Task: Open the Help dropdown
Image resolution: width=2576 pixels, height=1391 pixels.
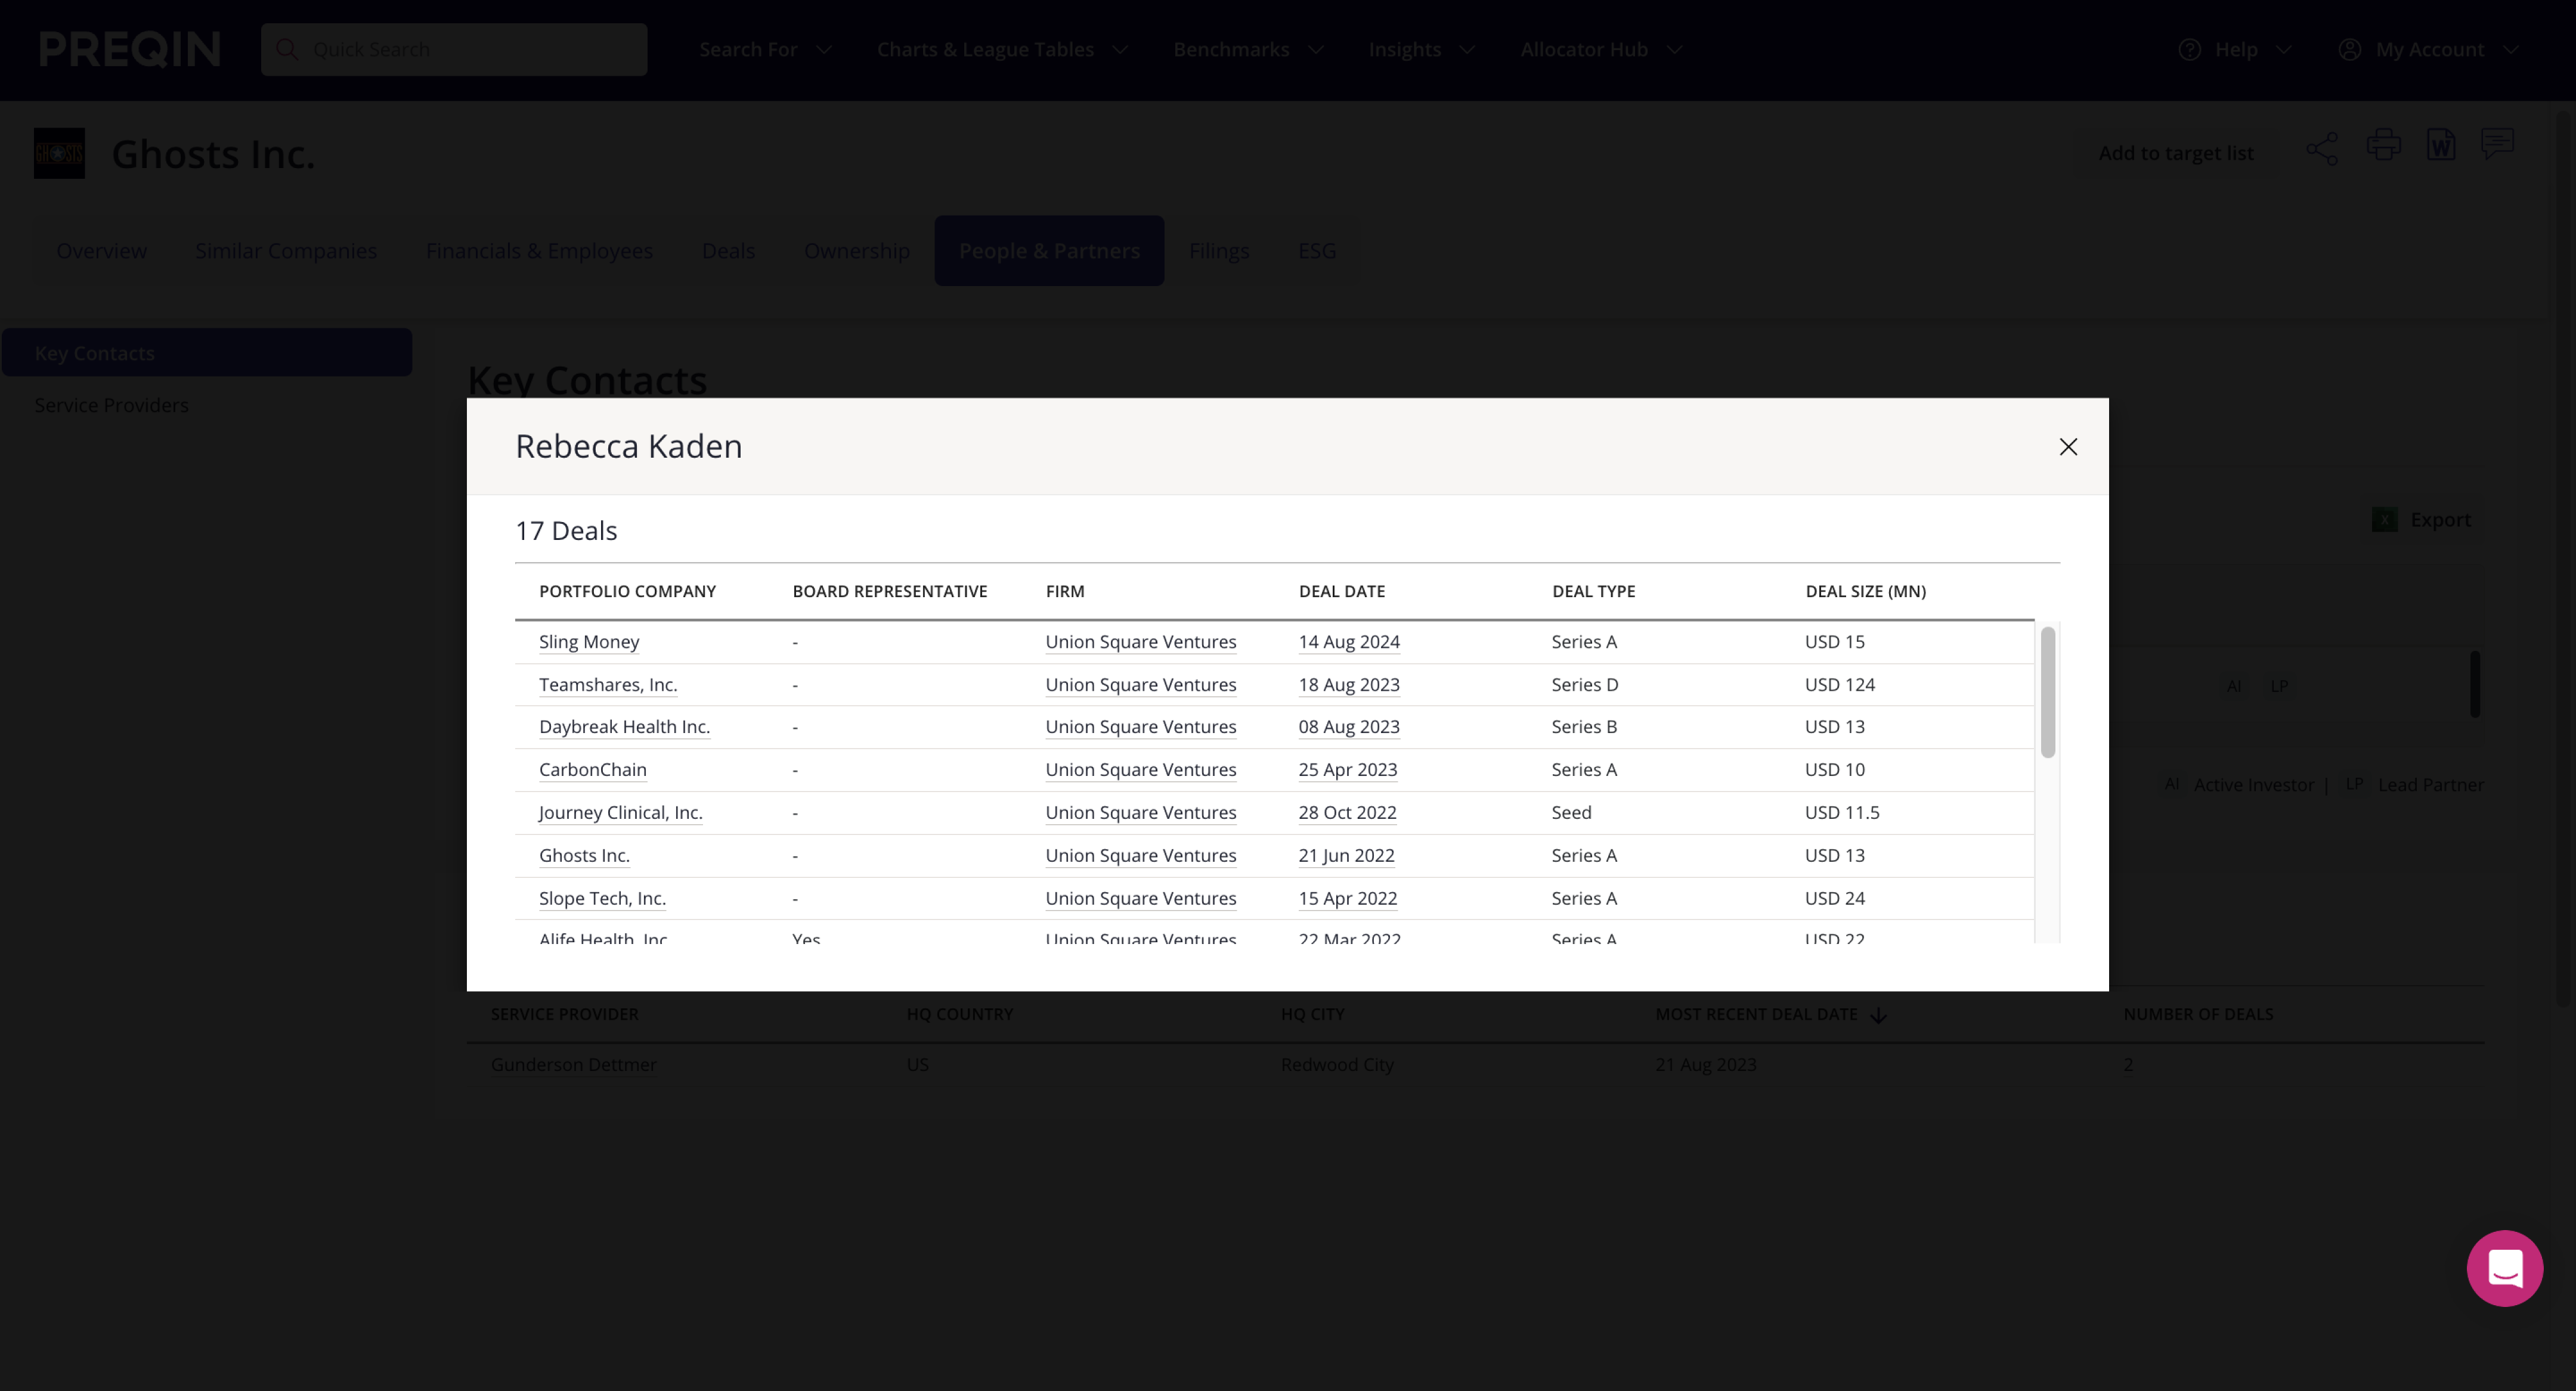Action: [x=2236, y=49]
